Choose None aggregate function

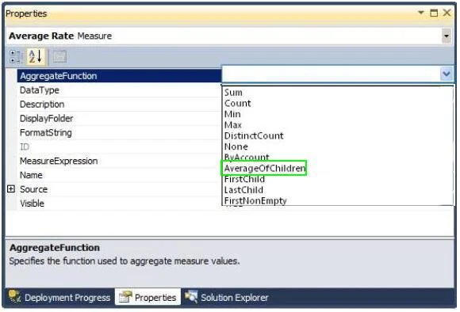point(236,146)
